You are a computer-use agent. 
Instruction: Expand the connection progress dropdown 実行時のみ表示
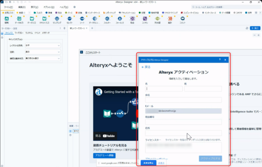tap(43, 59)
